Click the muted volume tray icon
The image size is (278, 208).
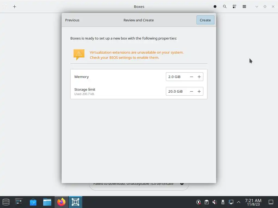(215, 202)
